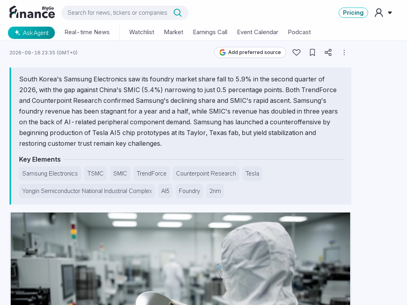Select the AI5 tag
This screenshot has height=305, width=407.
point(165,191)
